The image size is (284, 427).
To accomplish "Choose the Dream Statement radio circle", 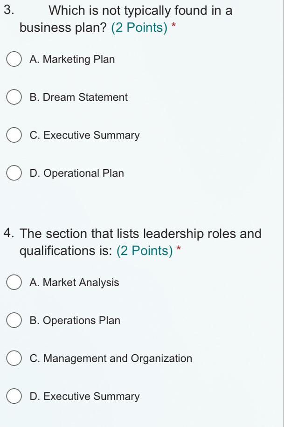I will click(x=14, y=98).
